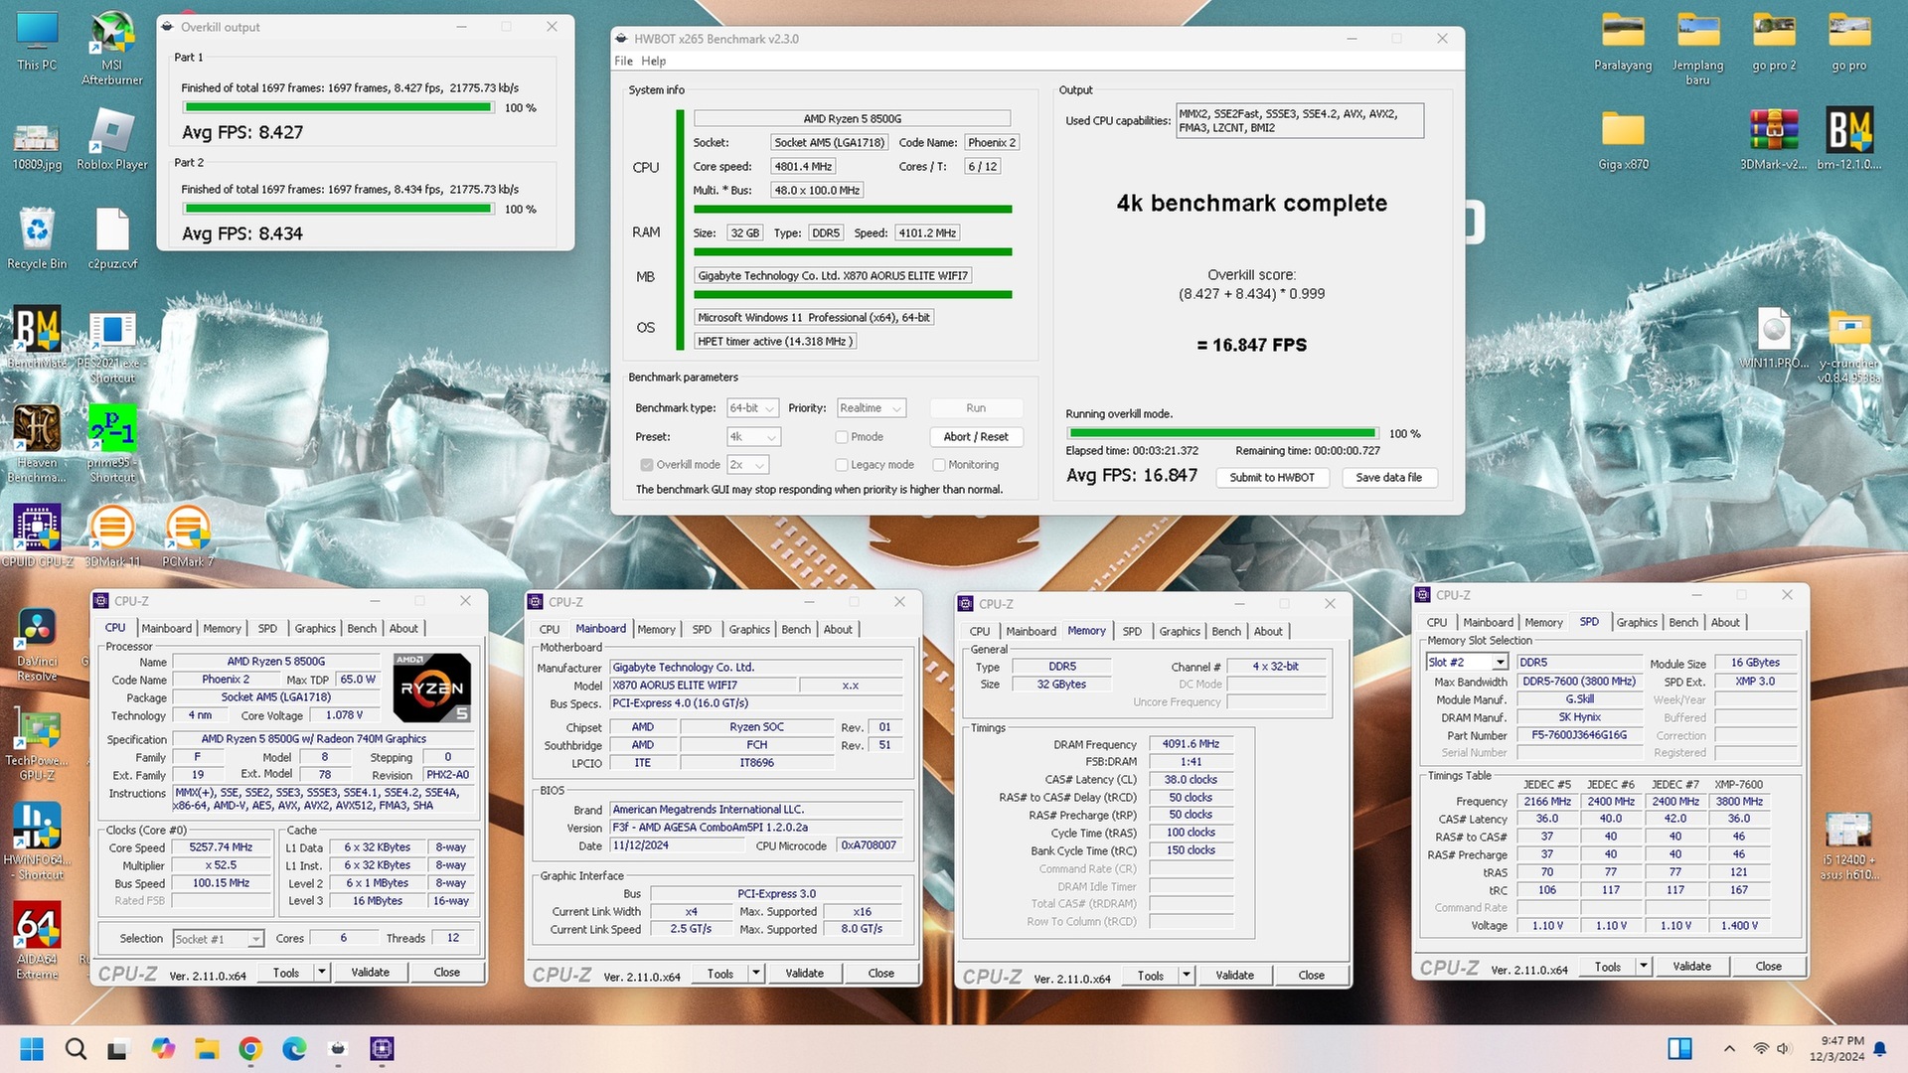Switch to SPD tab in CPU-Z Memory window
Viewport: 1908px width, 1073px height.
coord(1132,632)
